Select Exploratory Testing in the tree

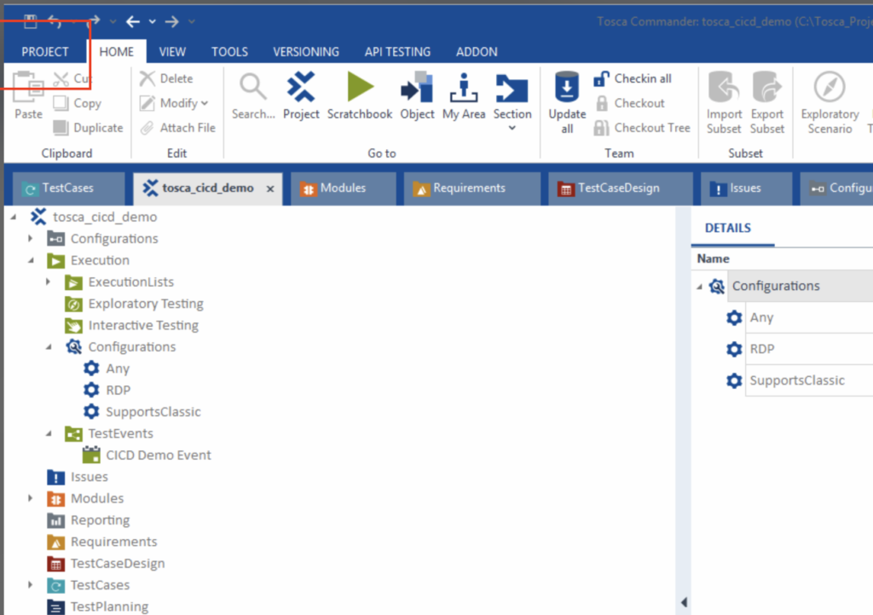[146, 304]
